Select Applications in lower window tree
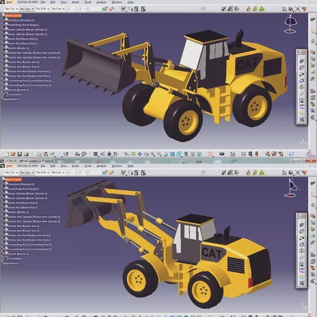Viewport: 317px width, 317px height. [11, 263]
